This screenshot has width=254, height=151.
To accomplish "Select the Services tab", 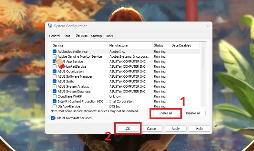I will tap(82, 35).
